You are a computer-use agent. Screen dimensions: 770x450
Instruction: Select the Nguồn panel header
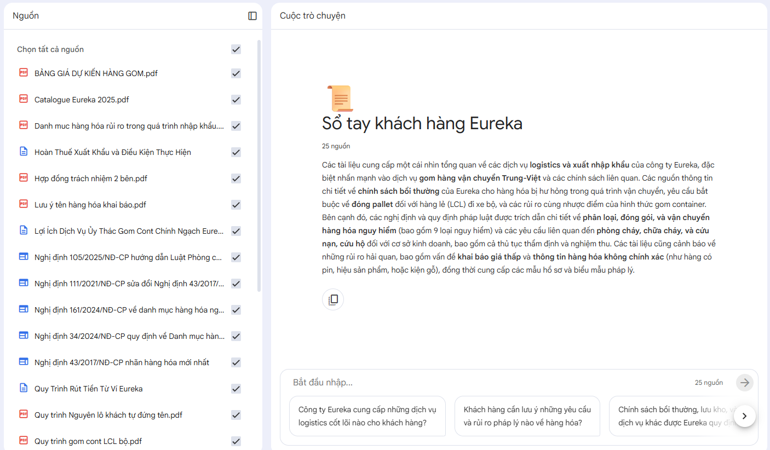pyautogui.click(x=26, y=16)
